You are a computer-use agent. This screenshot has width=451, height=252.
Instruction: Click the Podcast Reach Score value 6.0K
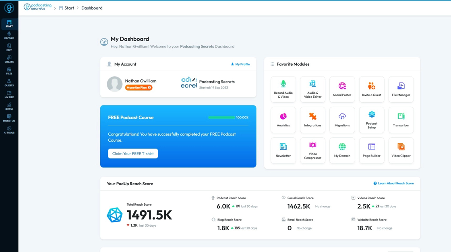pos(223,206)
